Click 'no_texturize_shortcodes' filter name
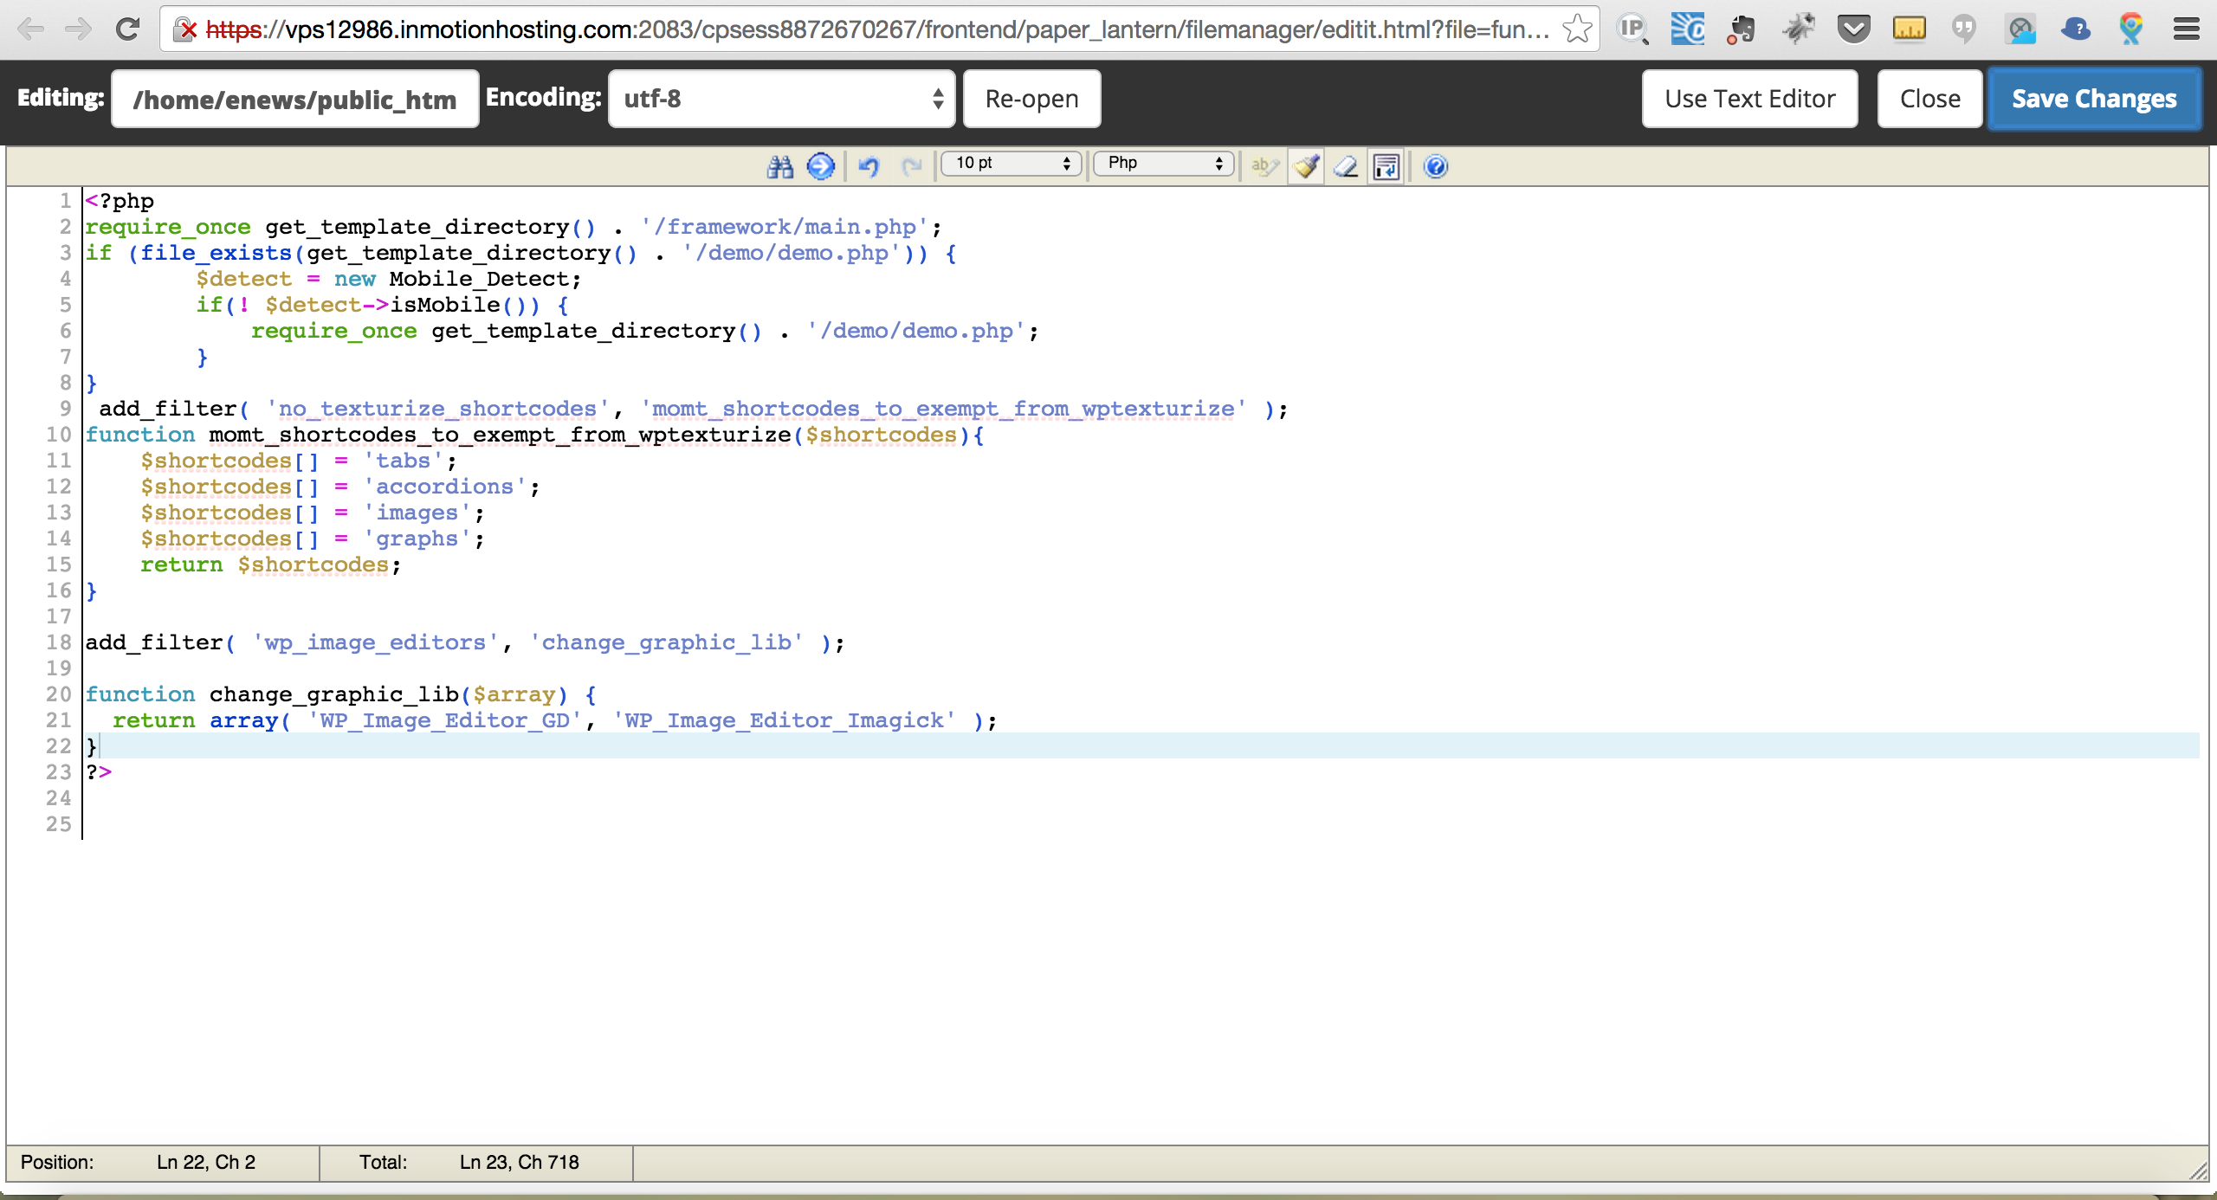Screen dimensions: 2217x1200 pos(437,409)
